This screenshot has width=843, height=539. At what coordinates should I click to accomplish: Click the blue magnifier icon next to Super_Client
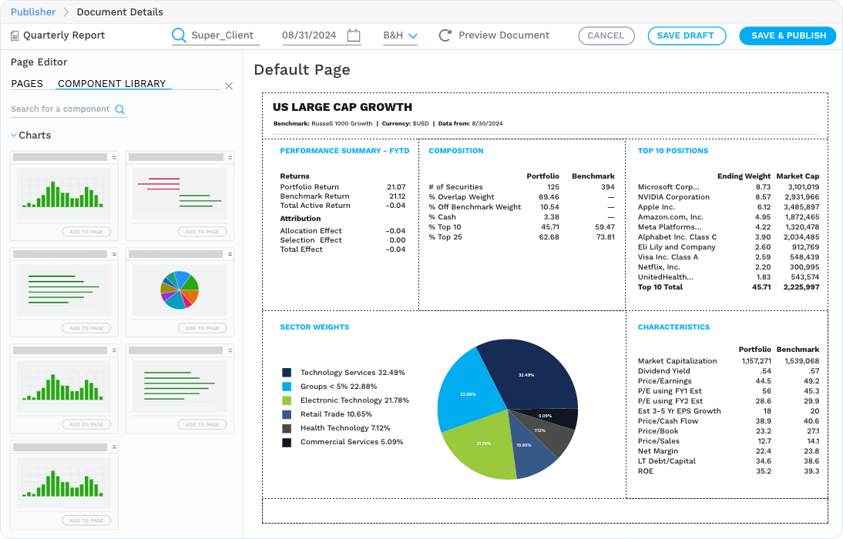(179, 35)
